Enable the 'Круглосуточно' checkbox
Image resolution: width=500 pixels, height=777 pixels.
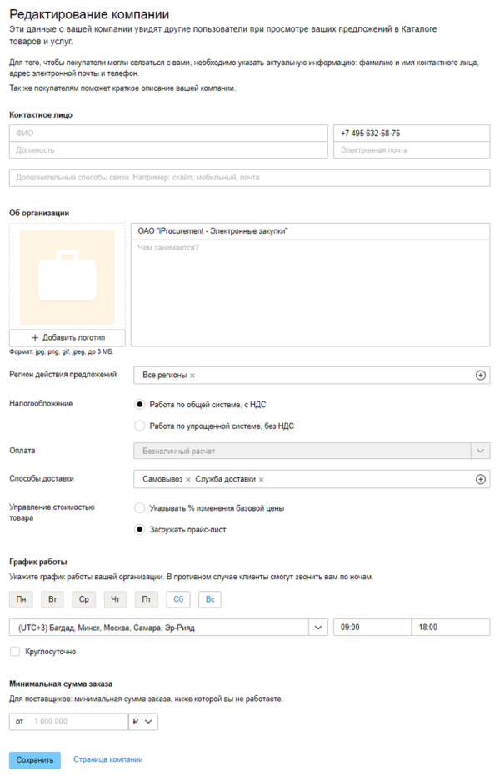[14, 651]
